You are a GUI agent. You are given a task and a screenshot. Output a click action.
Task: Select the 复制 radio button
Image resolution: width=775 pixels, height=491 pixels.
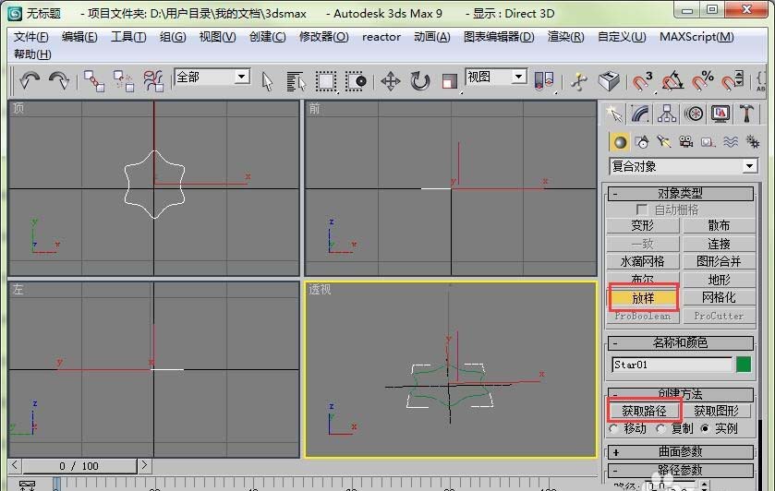pos(660,429)
